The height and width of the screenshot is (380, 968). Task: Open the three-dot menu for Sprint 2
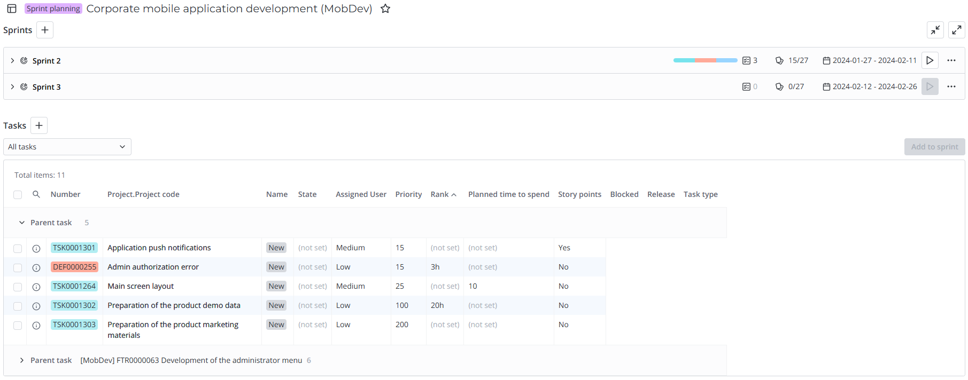(x=951, y=60)
